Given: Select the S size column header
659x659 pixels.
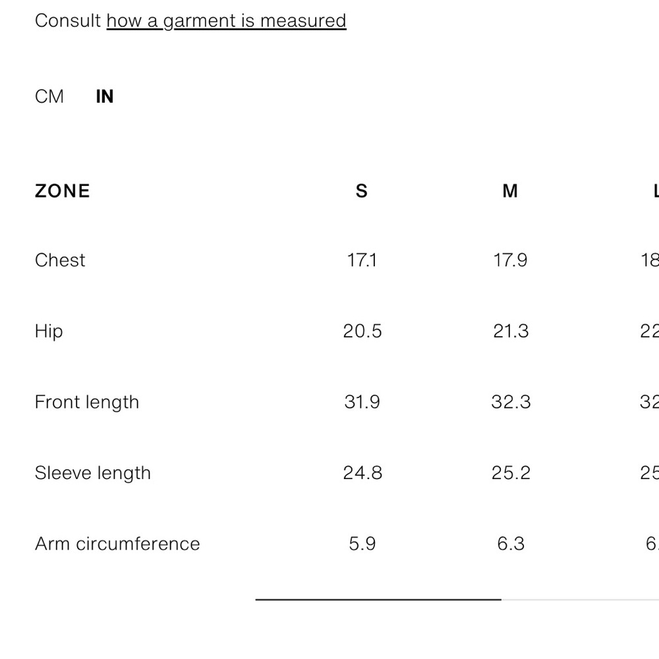Looking at the screenshot, I should [x=362, y=191].
